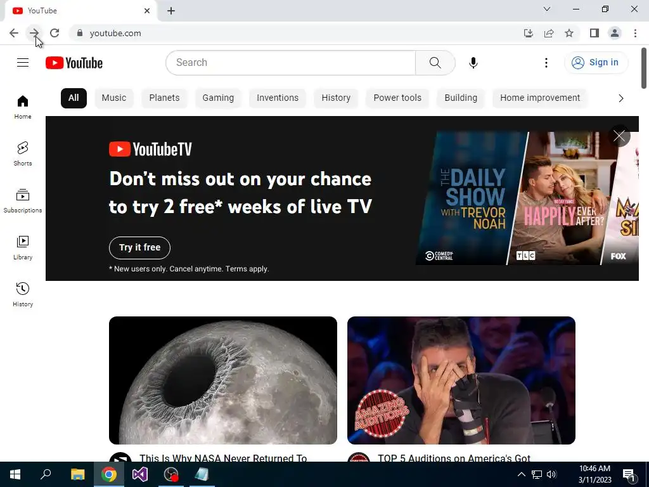Bookmark this tab with star icon
The width and height of the screenshot is (649, 487).
(x=569, y=33)
